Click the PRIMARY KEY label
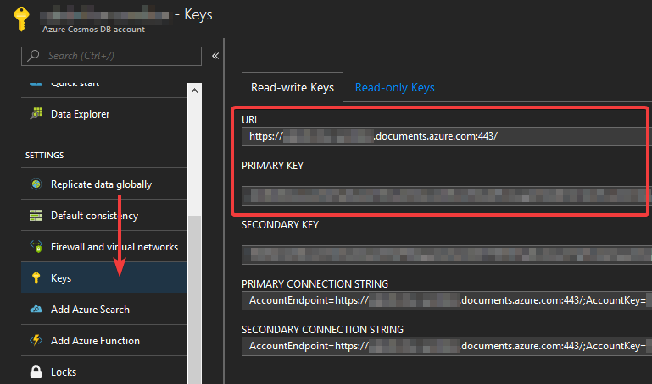Image resolution: width=652 pixels, height=384 pixels. point(272,166)
